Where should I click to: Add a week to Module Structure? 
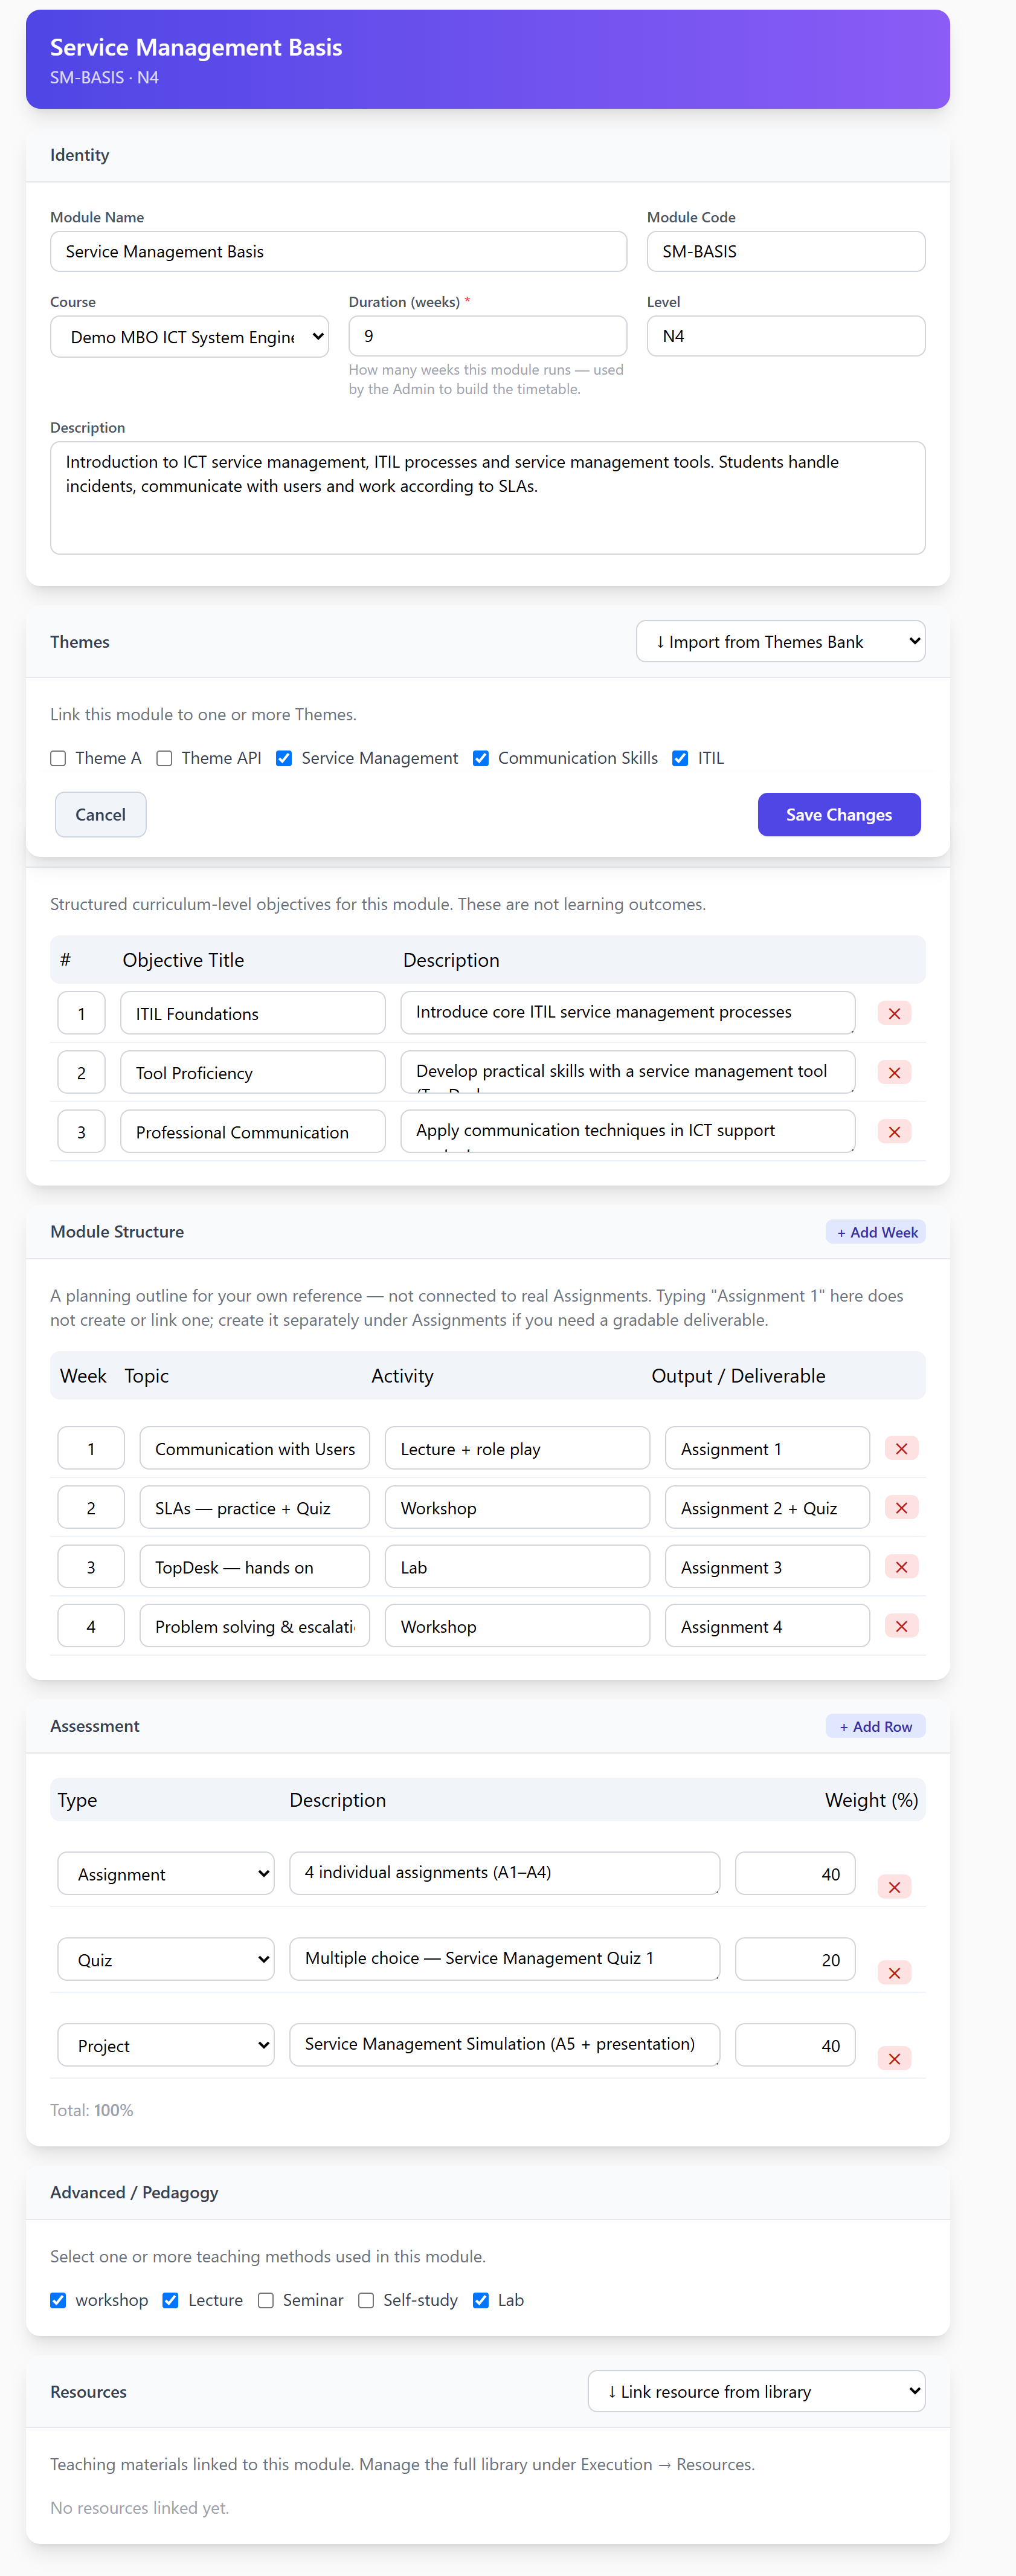pos(876,1232)
